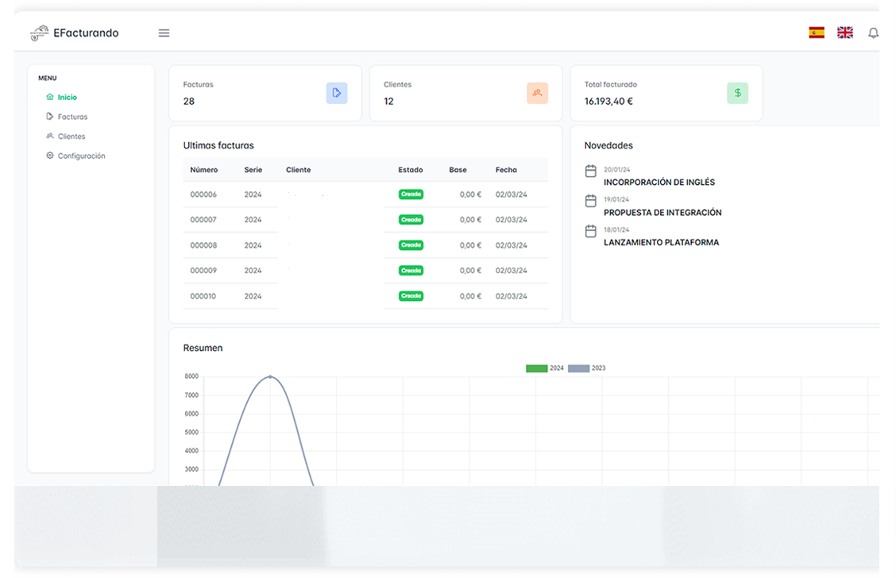Open the LANZAMIENTO PLATAFORMA news item

pos(661,243)
